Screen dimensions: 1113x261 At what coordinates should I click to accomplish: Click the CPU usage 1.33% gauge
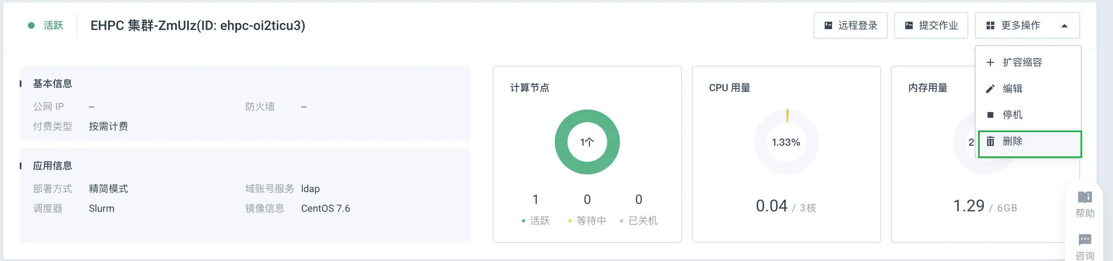click(x=786, y=142)
